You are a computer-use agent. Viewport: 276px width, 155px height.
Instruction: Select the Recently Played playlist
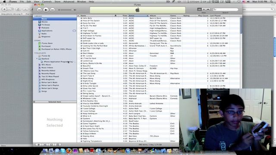(x=48, y=74)
